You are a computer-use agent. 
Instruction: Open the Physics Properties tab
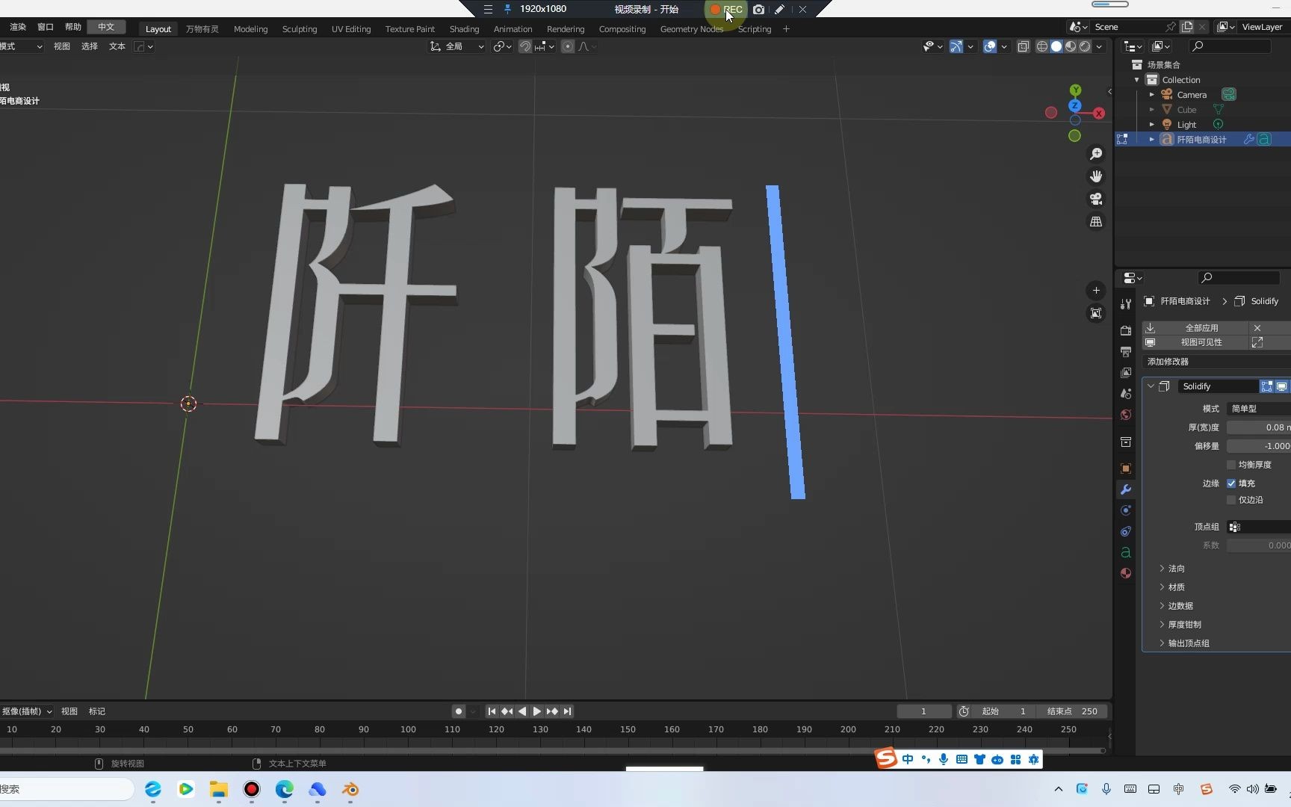click(x=1126, y=531)
